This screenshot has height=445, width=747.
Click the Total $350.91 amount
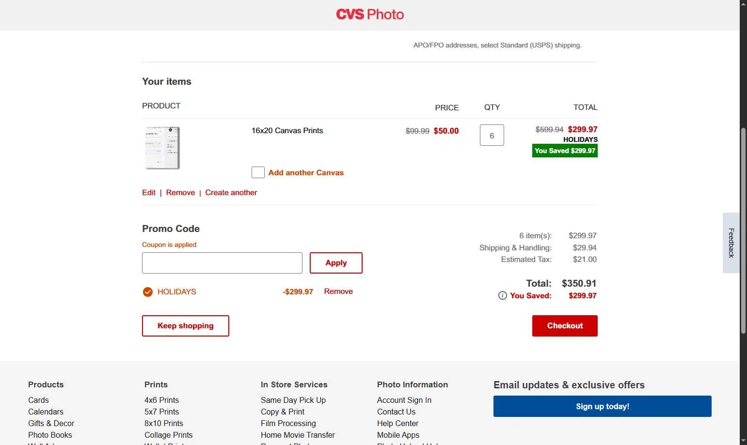click(579, 283)
